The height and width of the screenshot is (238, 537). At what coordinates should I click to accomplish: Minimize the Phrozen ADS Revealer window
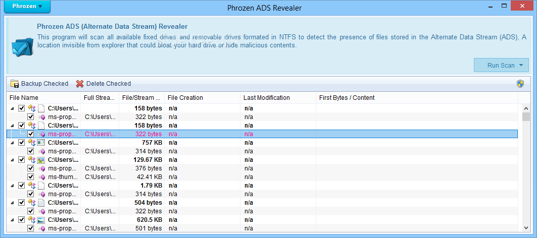[x=491, y=6]
